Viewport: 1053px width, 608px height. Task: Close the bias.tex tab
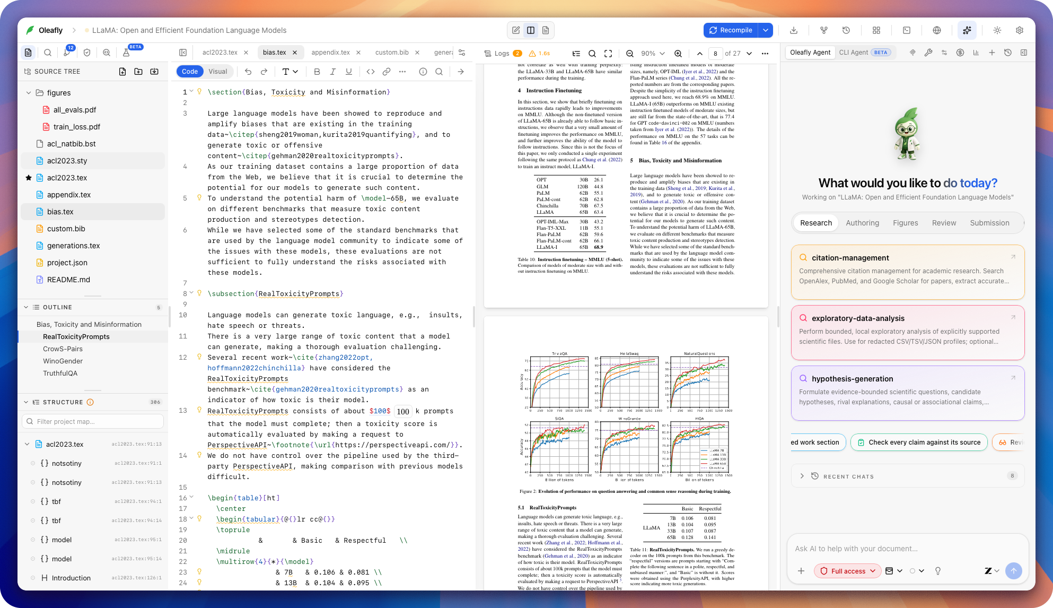pyautogui.click(x=295, y=53)
